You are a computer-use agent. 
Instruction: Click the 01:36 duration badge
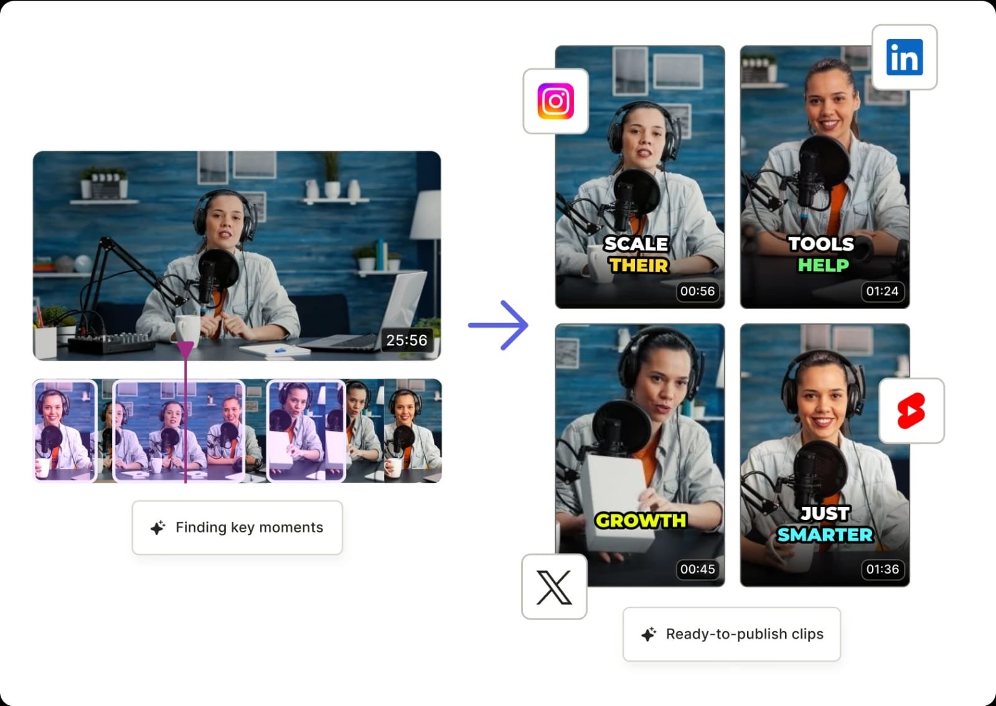(x=882, y=569)
